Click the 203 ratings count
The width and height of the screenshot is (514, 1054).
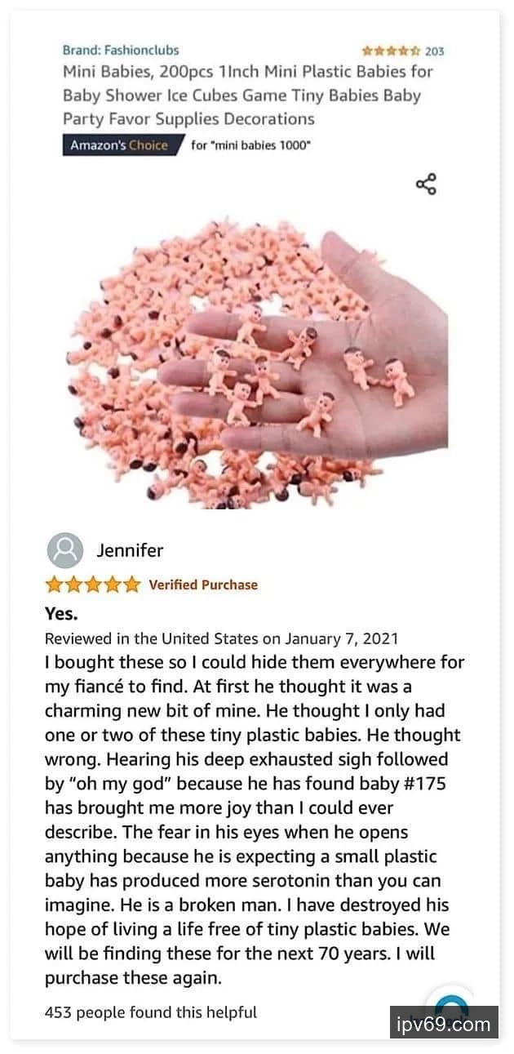[x=435, y=51]
